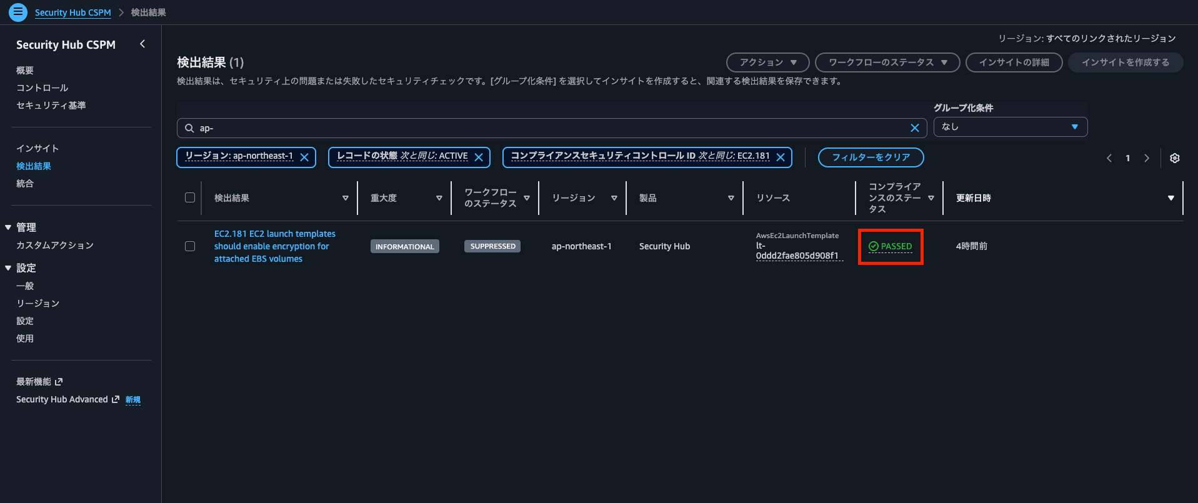Image resolution: width=1198 pixels, height=503 pixels.
Task: Click インサイトの詳細 button
Action: point(1014,62)
